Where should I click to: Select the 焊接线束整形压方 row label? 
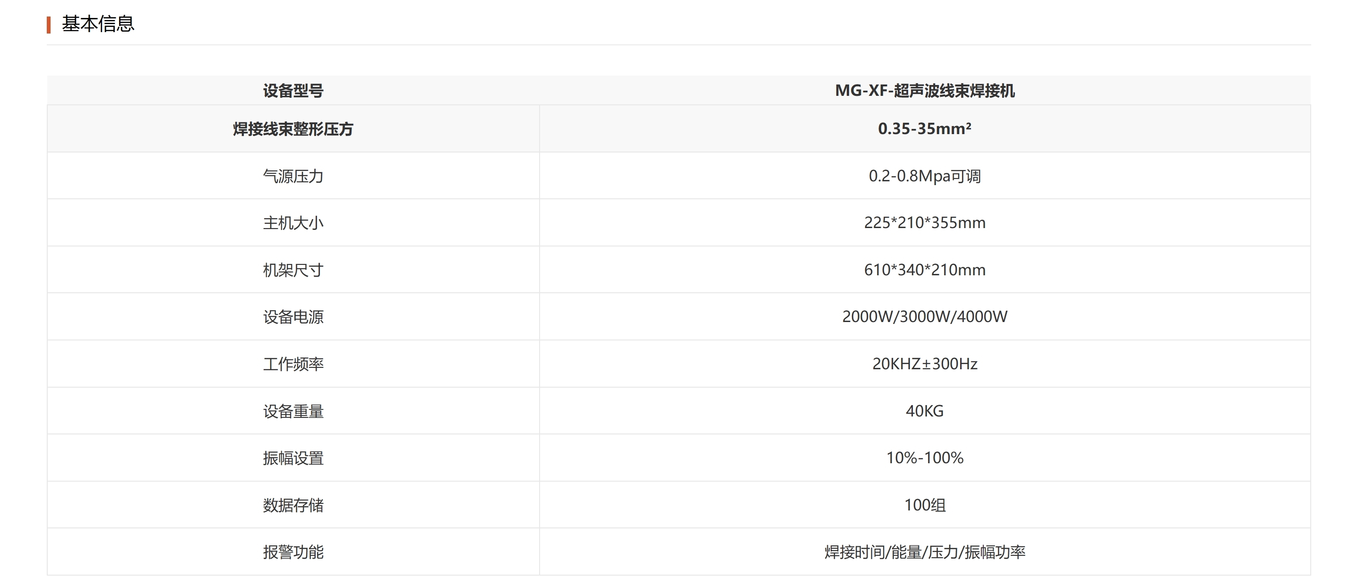[x=293, y=129]
